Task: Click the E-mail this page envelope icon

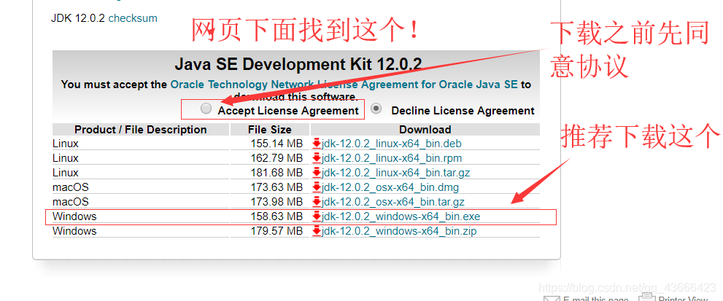Action: (552, 298)
